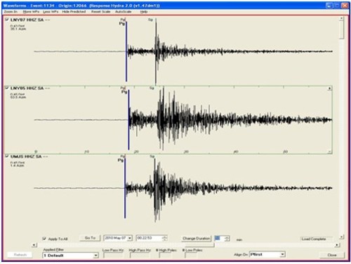Click the More WFs menu item
The image size is (351, 264).
pos(31,11)
